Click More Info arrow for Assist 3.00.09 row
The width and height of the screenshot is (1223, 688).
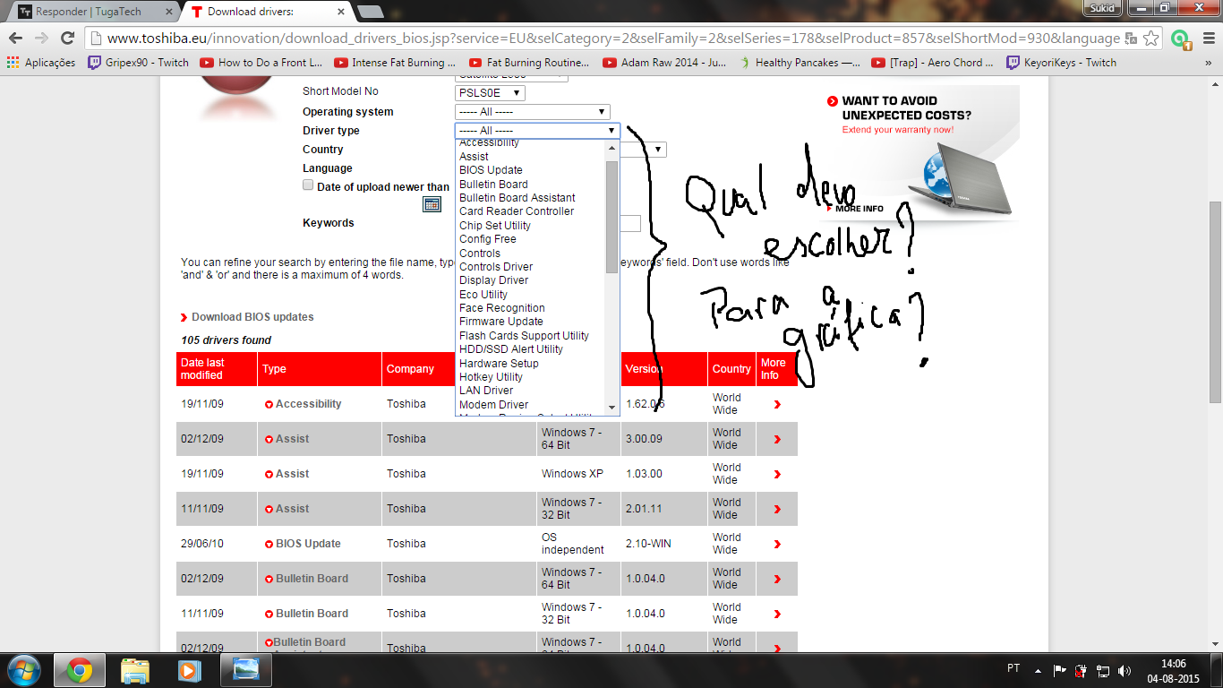[777, 439]
